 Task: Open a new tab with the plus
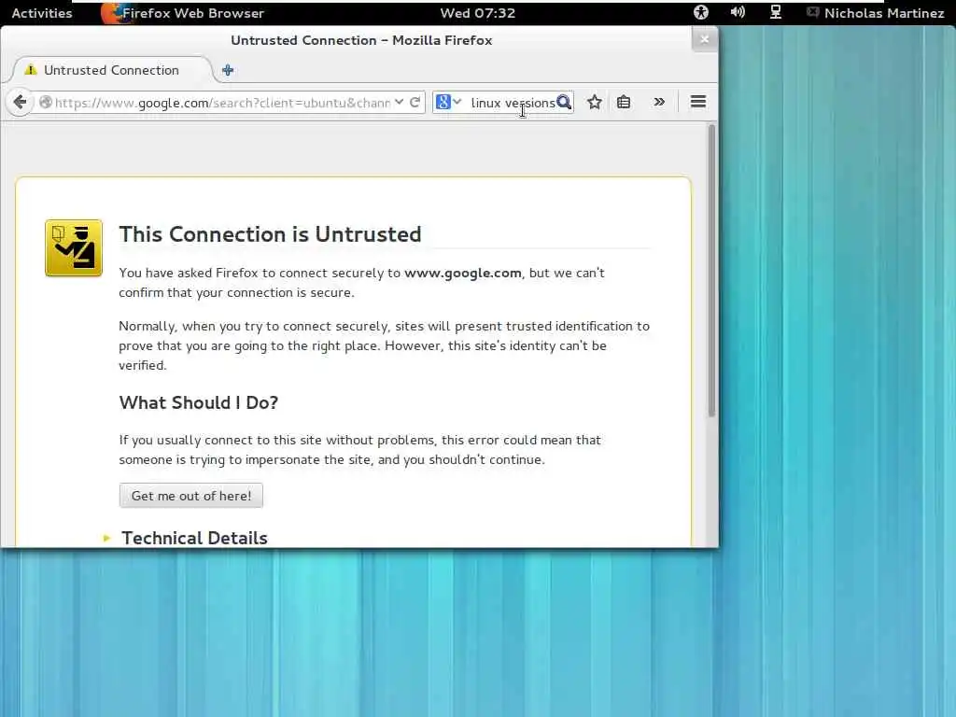pos(228,70)
